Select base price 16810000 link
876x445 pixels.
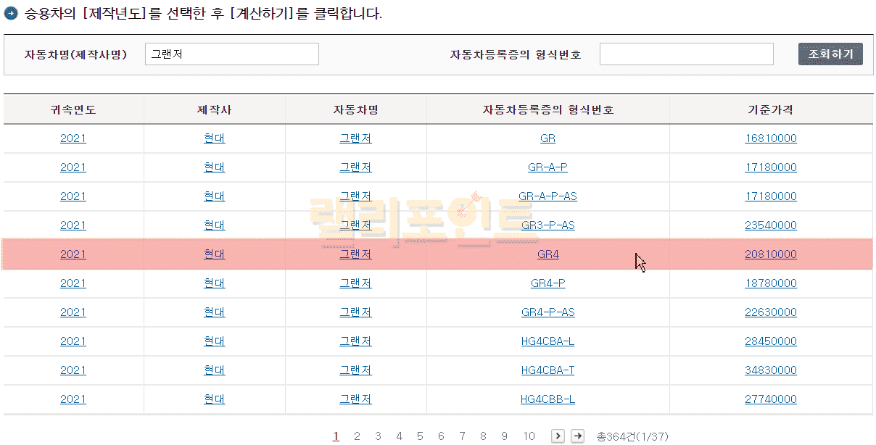tap(770, 138)
